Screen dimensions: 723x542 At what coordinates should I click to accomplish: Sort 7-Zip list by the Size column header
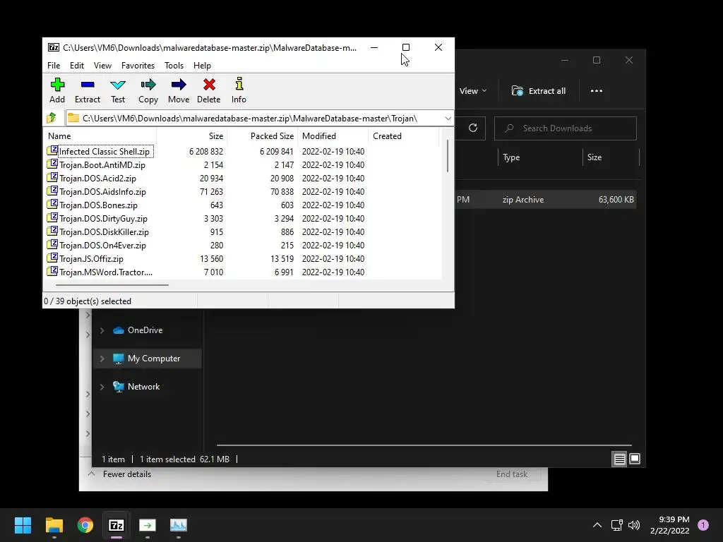pos(192,136)
